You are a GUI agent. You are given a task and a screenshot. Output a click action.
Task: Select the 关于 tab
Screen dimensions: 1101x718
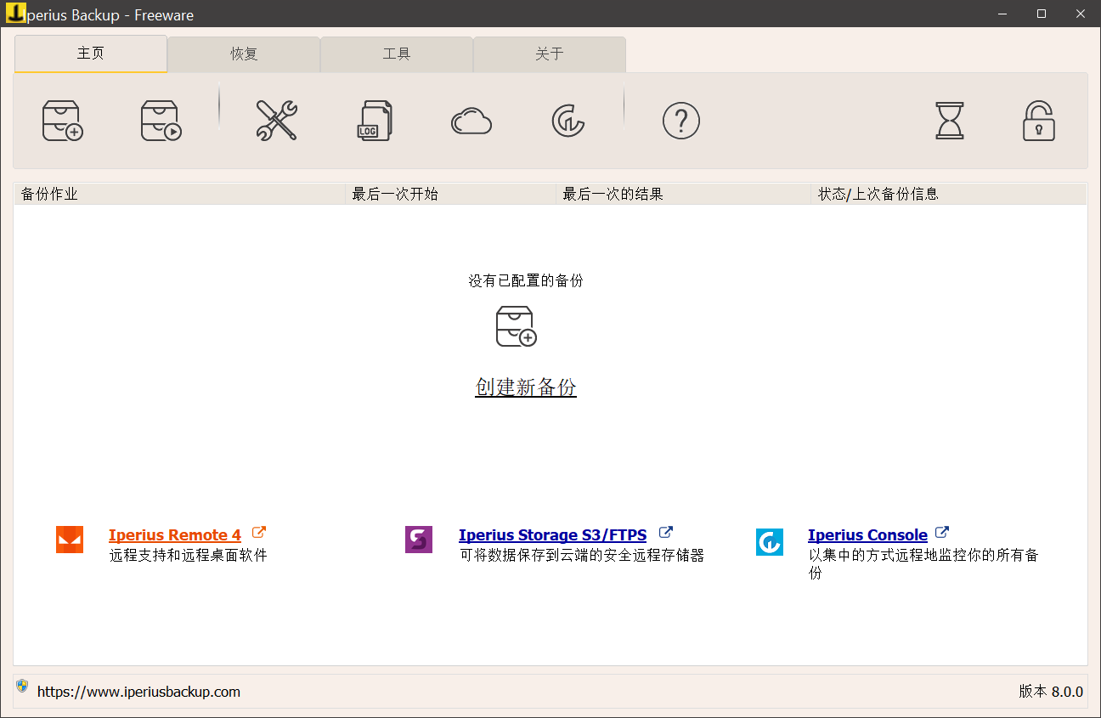click(550, 54)
